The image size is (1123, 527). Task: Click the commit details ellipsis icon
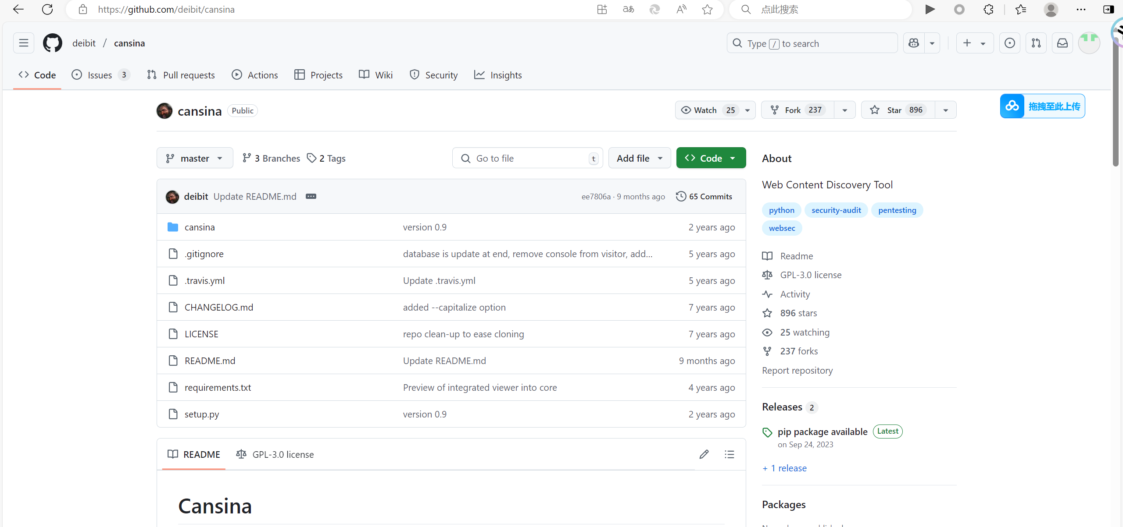311,196
